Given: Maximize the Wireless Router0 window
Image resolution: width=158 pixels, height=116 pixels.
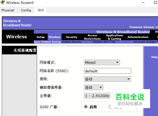Looking at the screenshot, I should 155,3.
